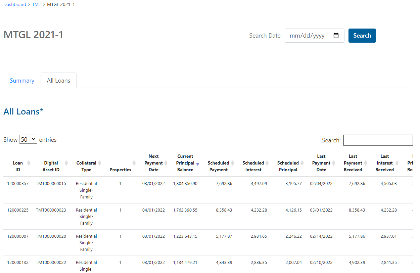Image resolution: width=420 pixels, height=273 pixels.
Task: Click the Properties column sort arrows
Action: coord(134,163)
